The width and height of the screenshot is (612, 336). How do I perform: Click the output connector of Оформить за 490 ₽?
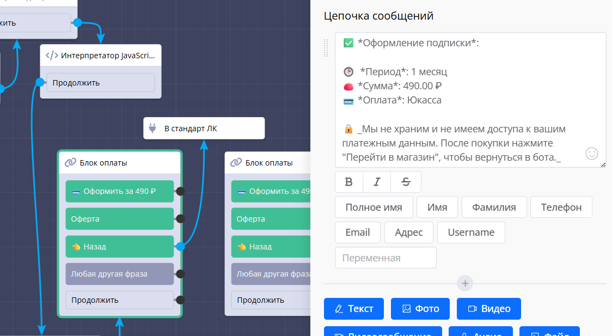(180, 191)
